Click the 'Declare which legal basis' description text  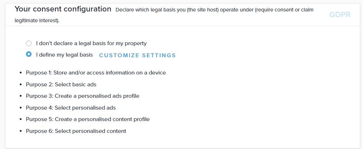[214, 10]
